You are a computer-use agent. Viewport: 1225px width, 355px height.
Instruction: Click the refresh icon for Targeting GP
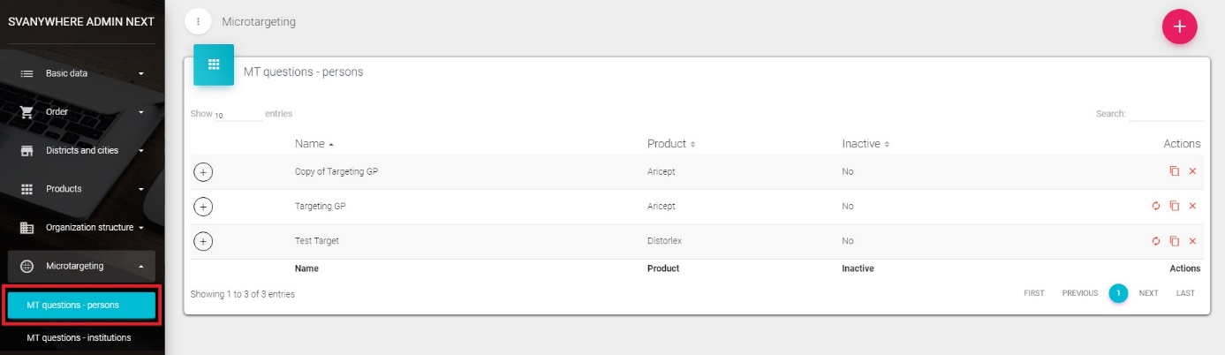tap(1155, 206)
